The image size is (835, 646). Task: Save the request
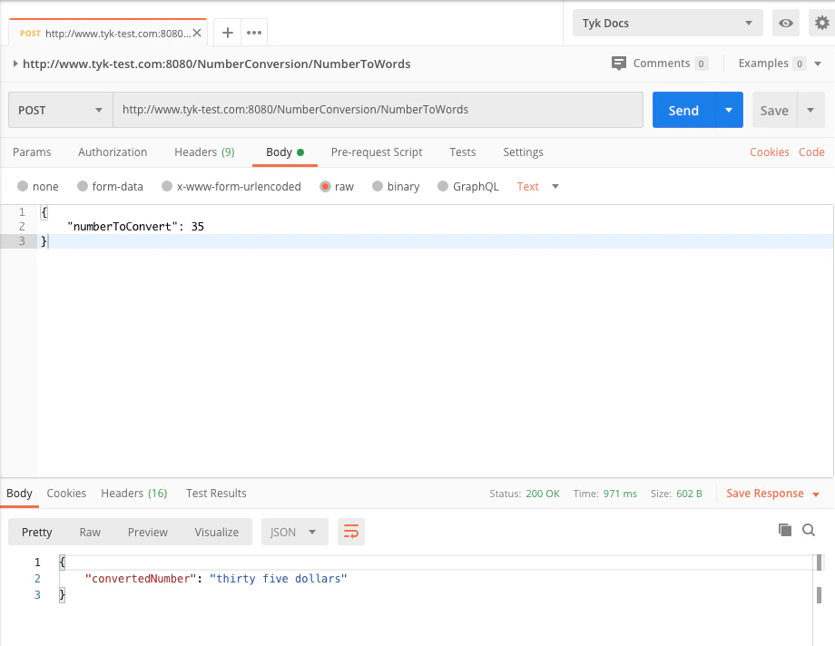(774, 110)
